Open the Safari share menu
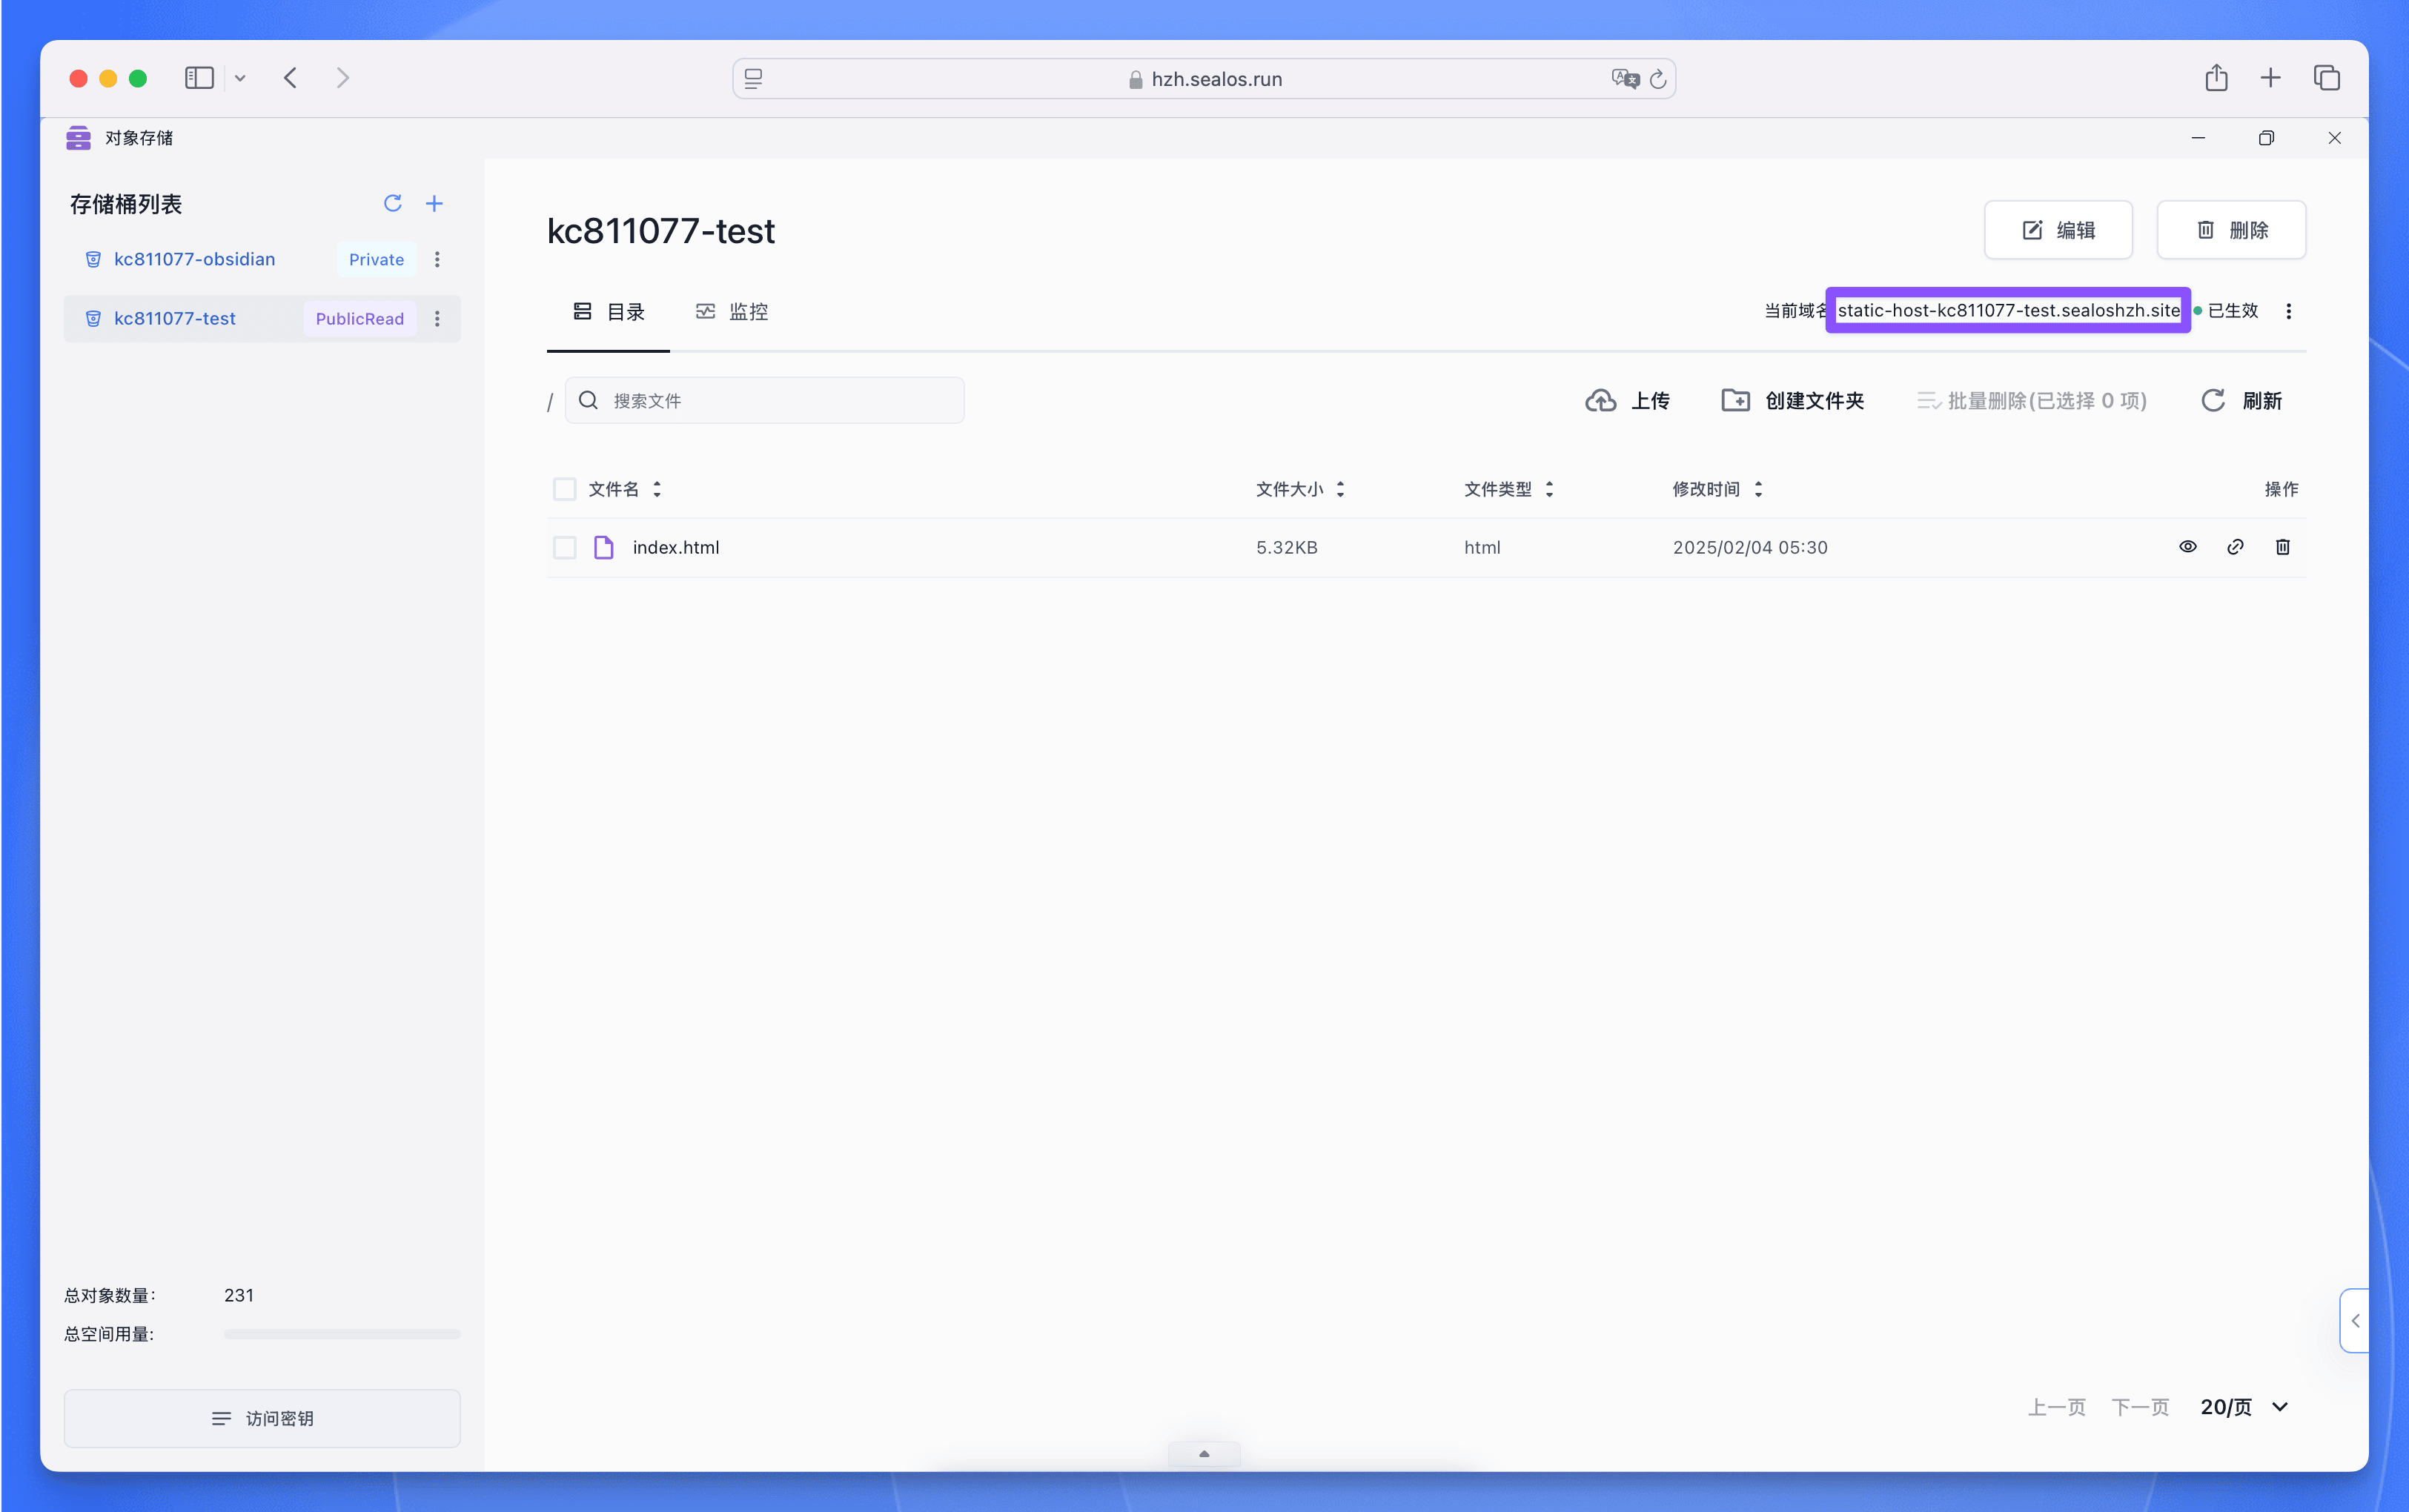This screenshot has width=2409, height=1512. click(2216, 78)
